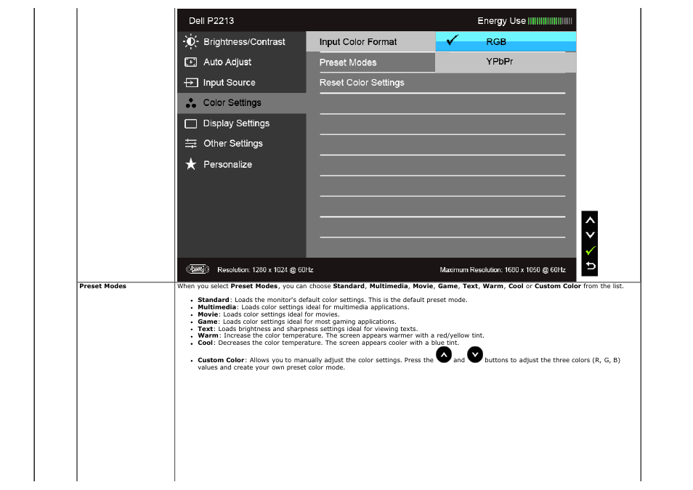This screenshot has width=693, height=490.
Task: Select the Color Settings menu item
Action: [242, 103]
